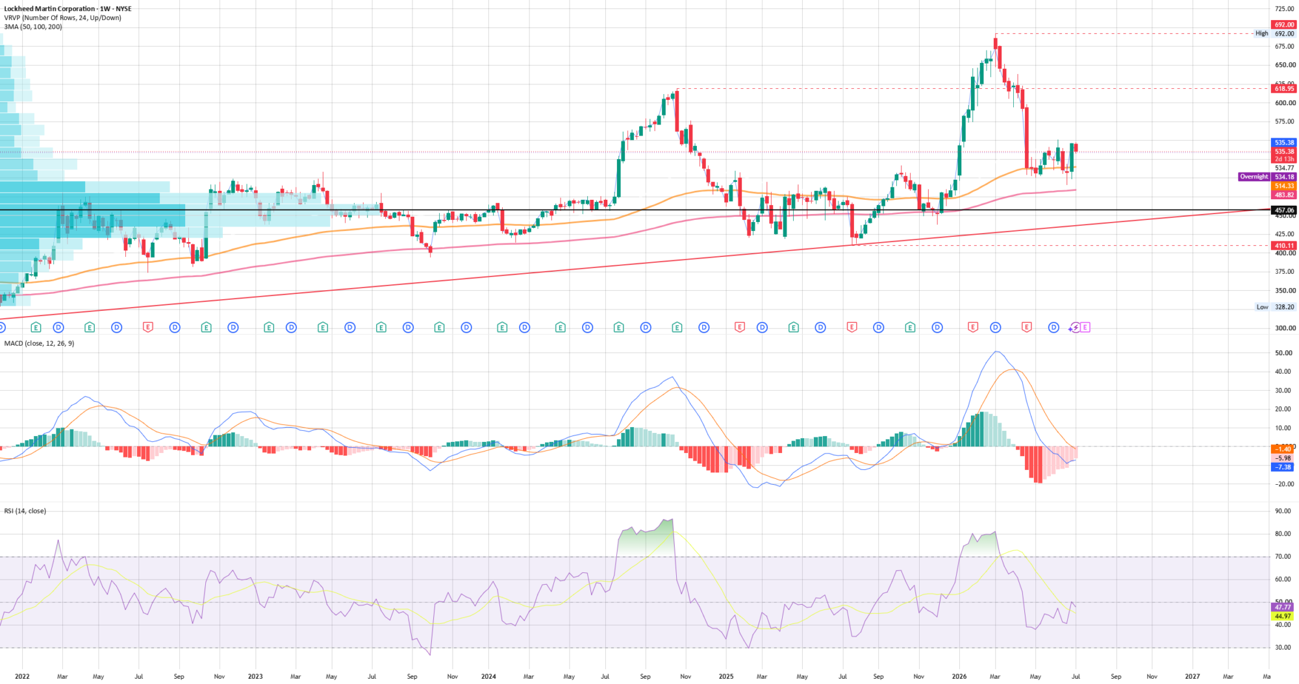1299x684 pixels.
Task: Click the red 410.11 price level label
Action: pyautogui.click(x=1283, y=245)
